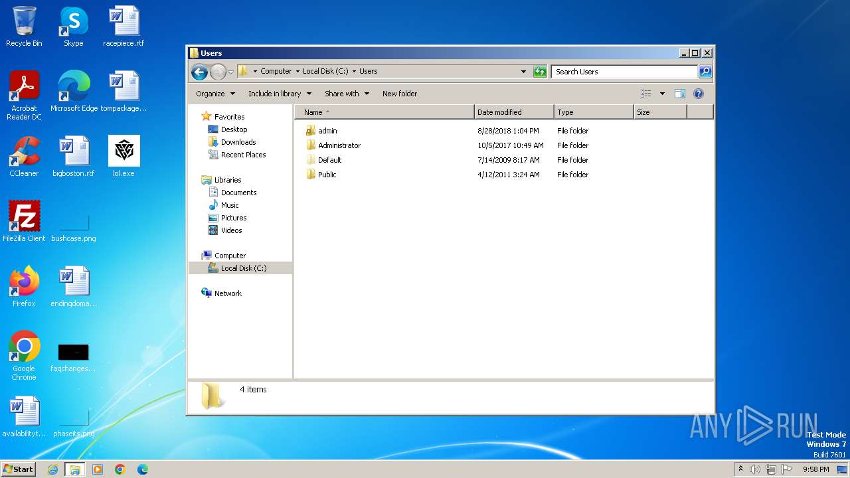Open Explorer help
The width and height of the screenshot is (850, 478).
pos(699,94)
